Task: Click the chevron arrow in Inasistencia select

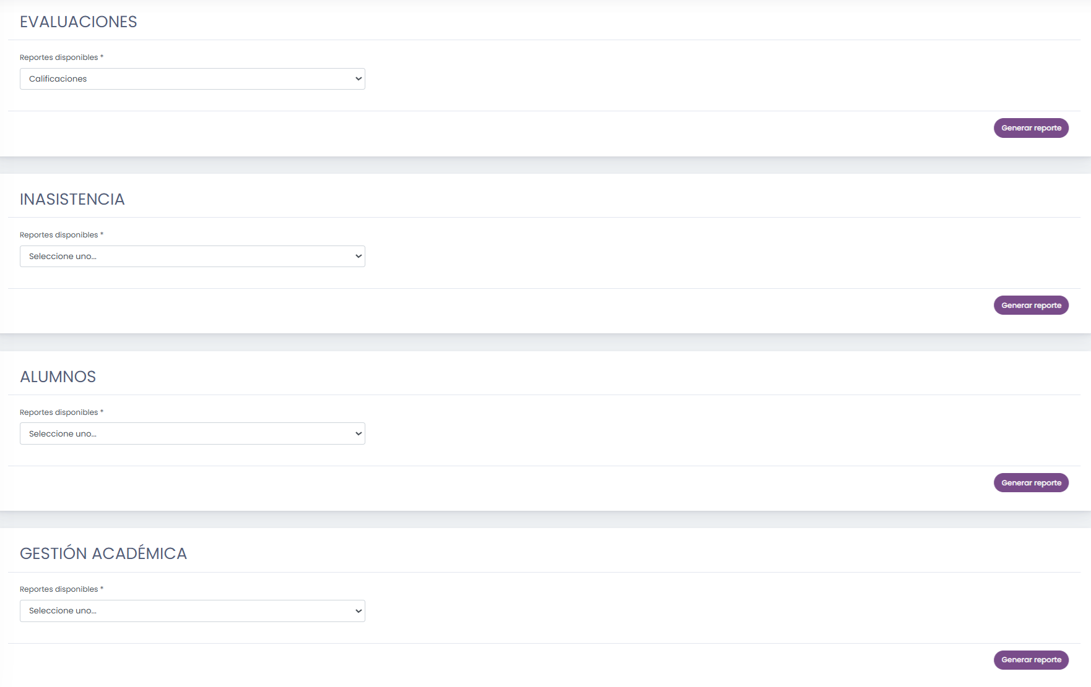Action: 359,256
